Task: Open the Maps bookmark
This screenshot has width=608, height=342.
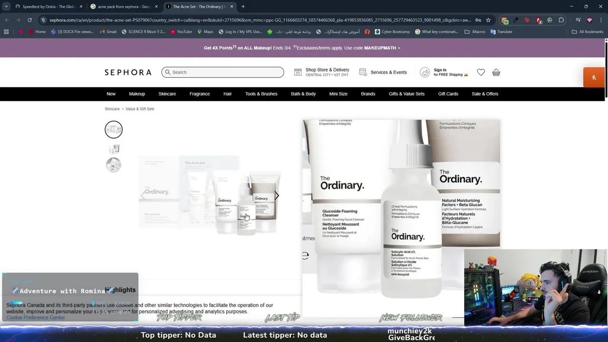Action: (205, 32)
